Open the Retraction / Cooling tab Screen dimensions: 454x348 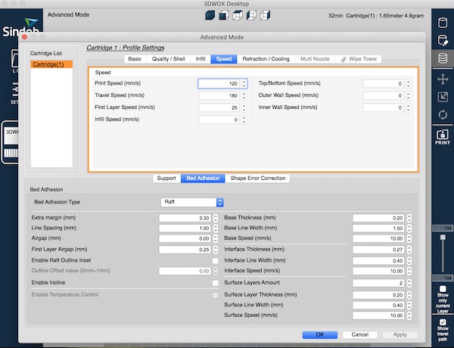(x=266, y=59)
